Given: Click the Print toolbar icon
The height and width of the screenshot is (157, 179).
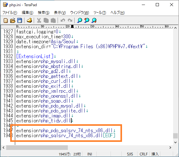Looking at the screenshot, I should [x=29, y=21].
